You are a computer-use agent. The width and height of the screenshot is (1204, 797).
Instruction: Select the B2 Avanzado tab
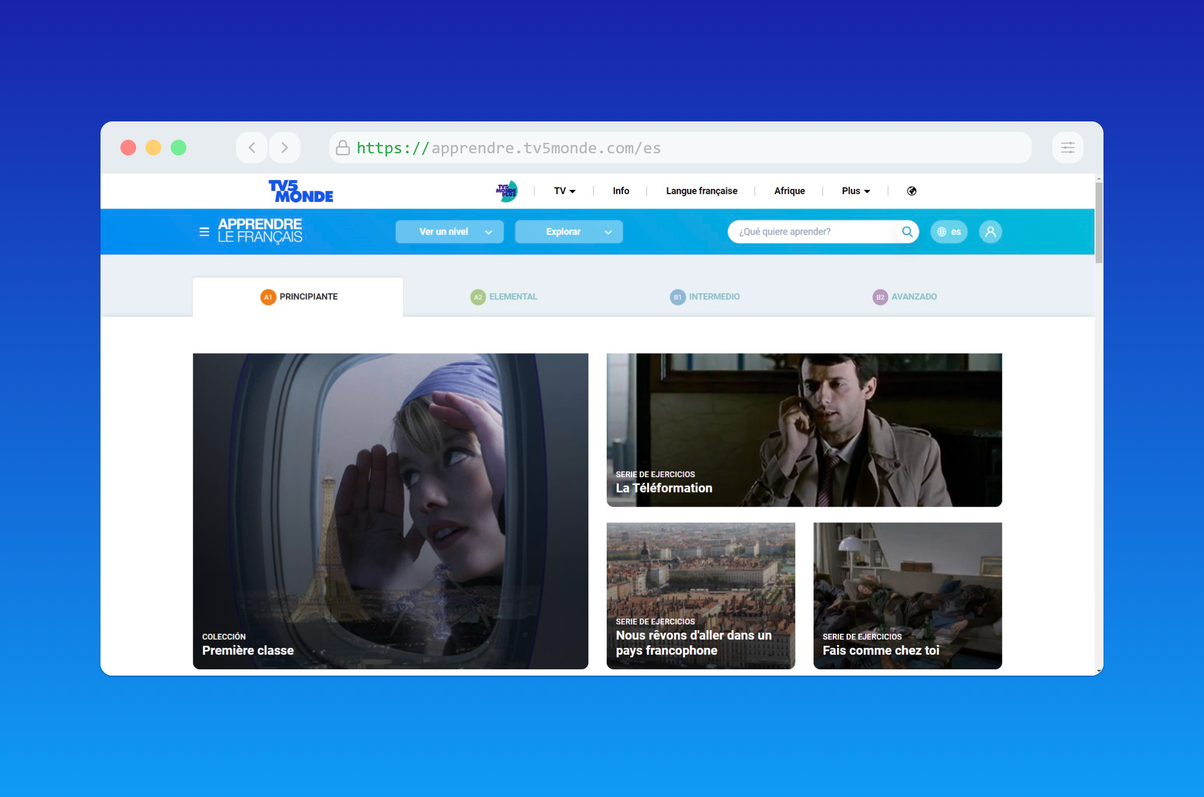pyautogui.click(x=905, y=297)
